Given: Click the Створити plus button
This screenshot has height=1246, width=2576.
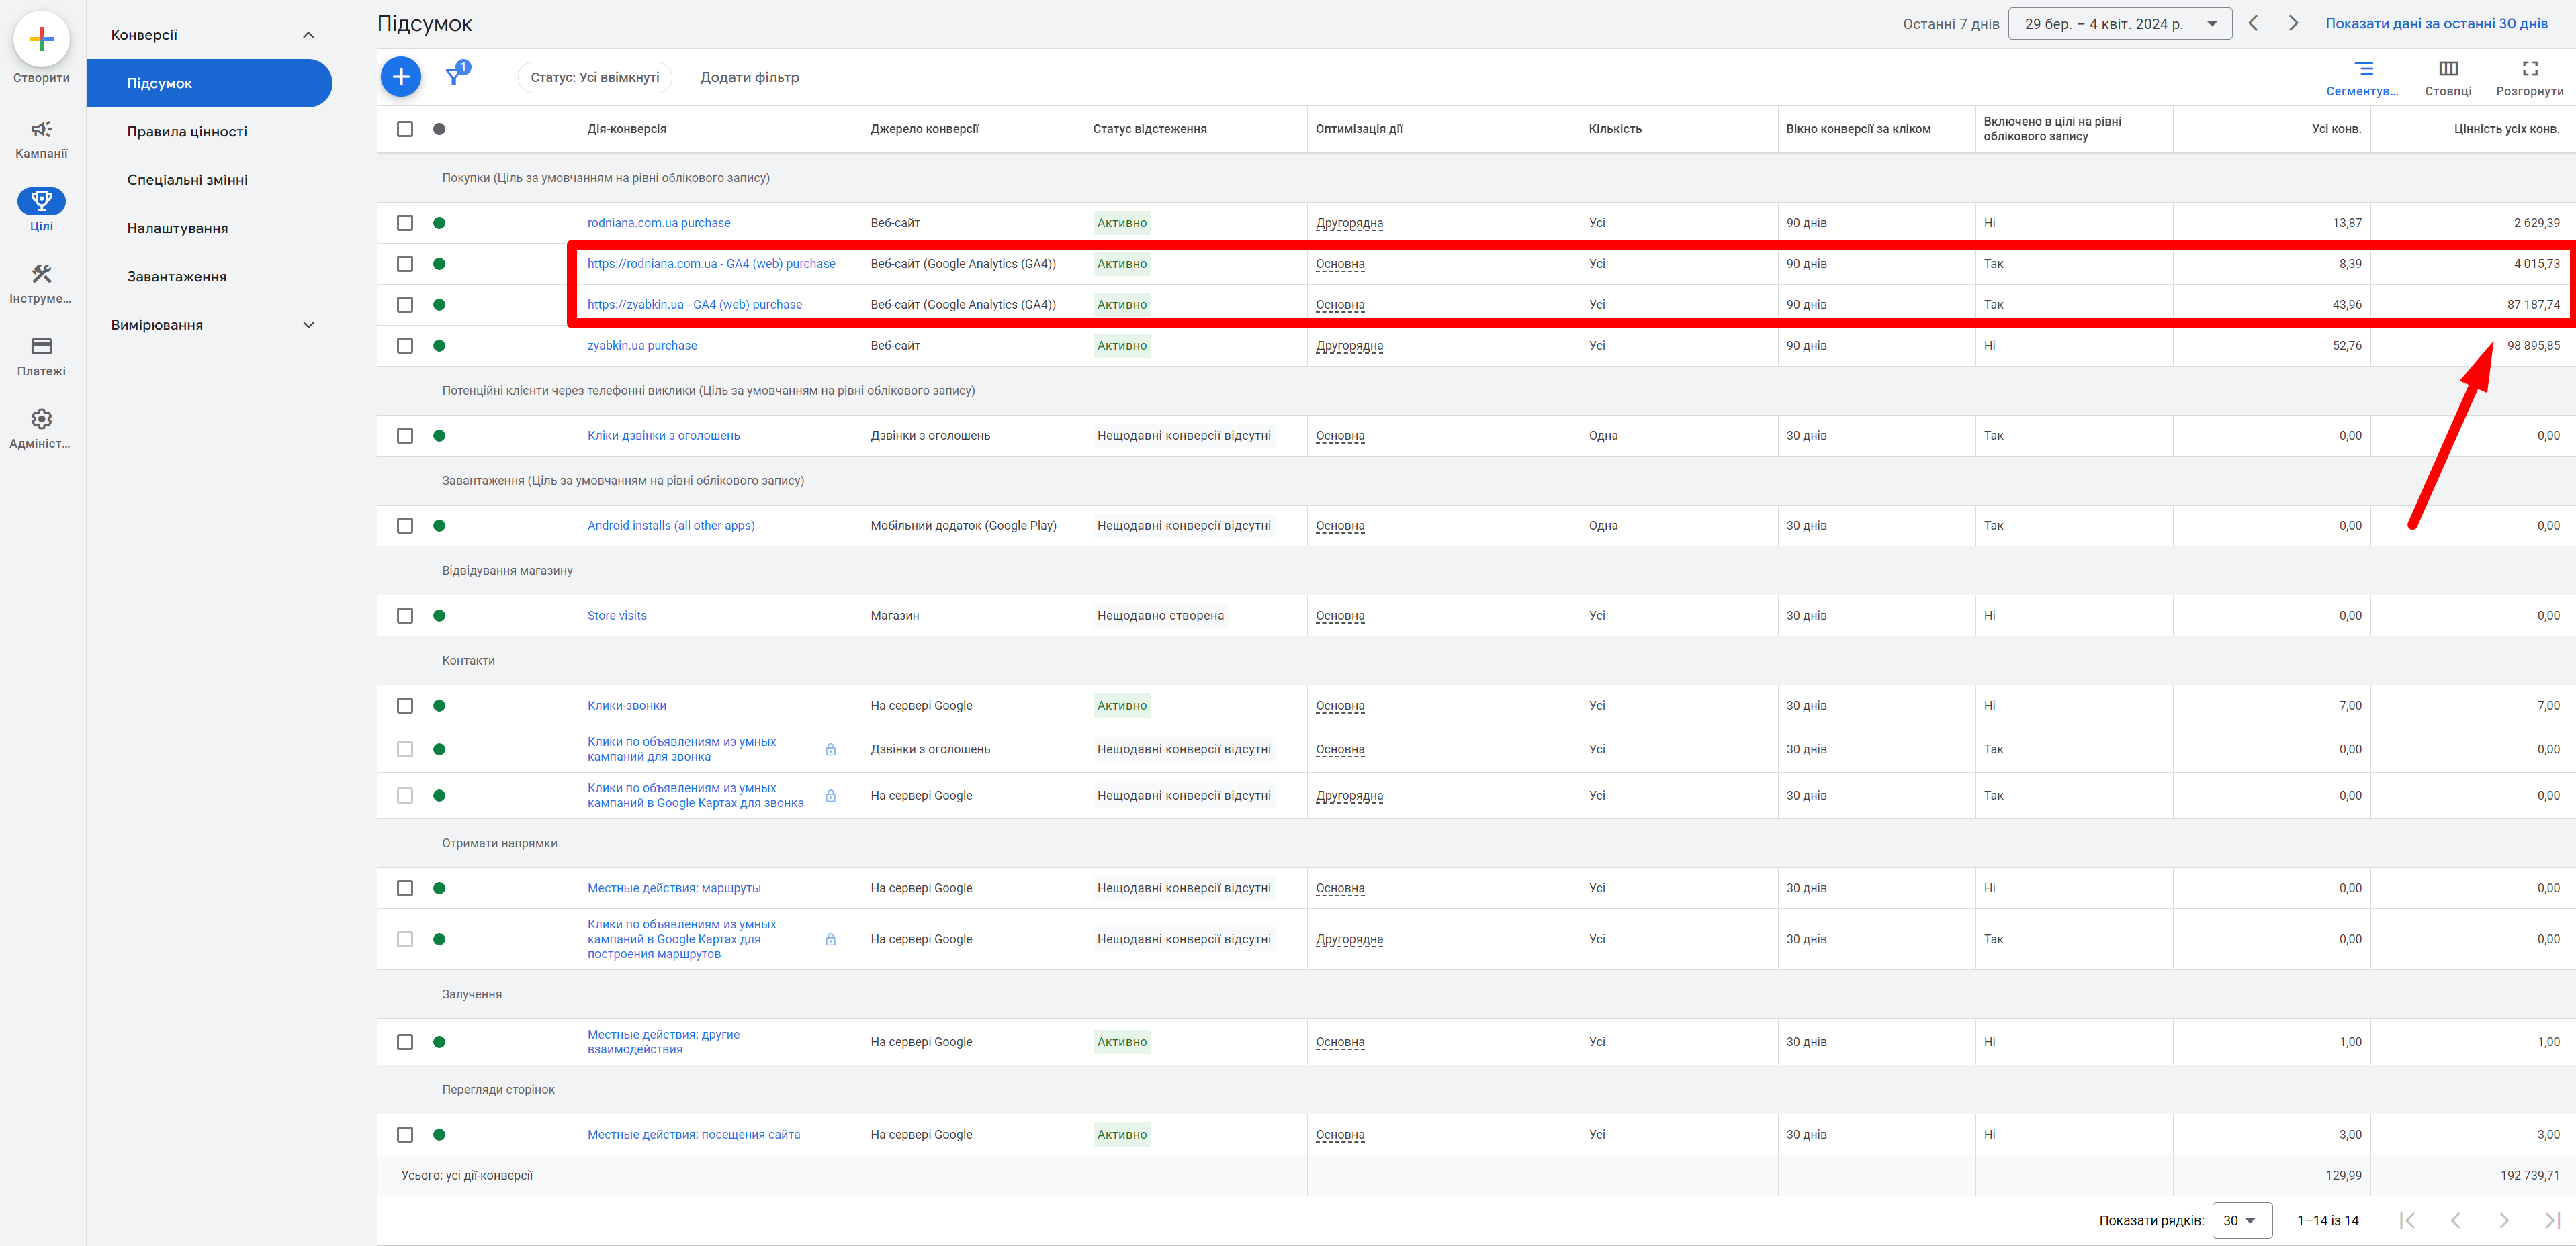Looking at the screenshot, I should coord(41,40).
